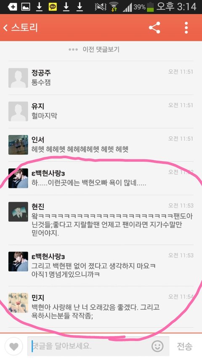Tap 현진's profile avatar

coord(18,212)
